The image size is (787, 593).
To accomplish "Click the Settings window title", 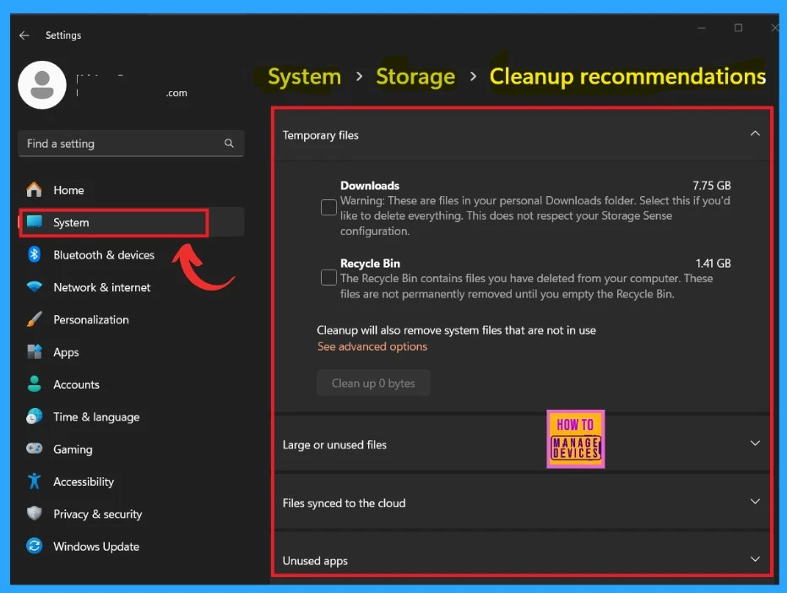I will pos(63,35).
